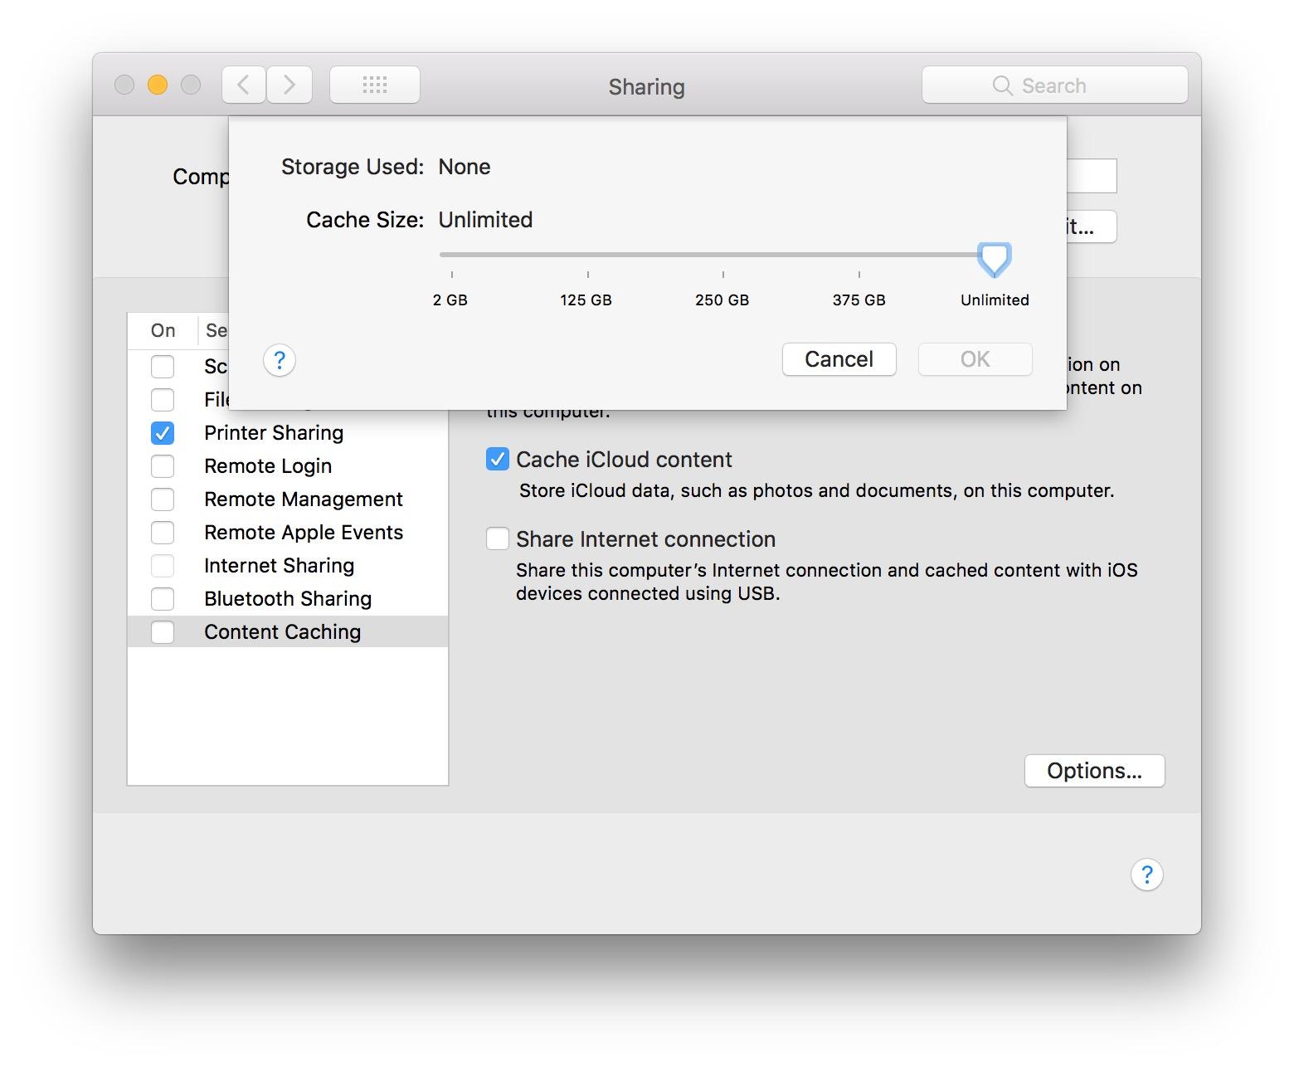Screen dimensions: 1294x1067
Task: Click the magnifier search icon
Action: coord(1002,85)
